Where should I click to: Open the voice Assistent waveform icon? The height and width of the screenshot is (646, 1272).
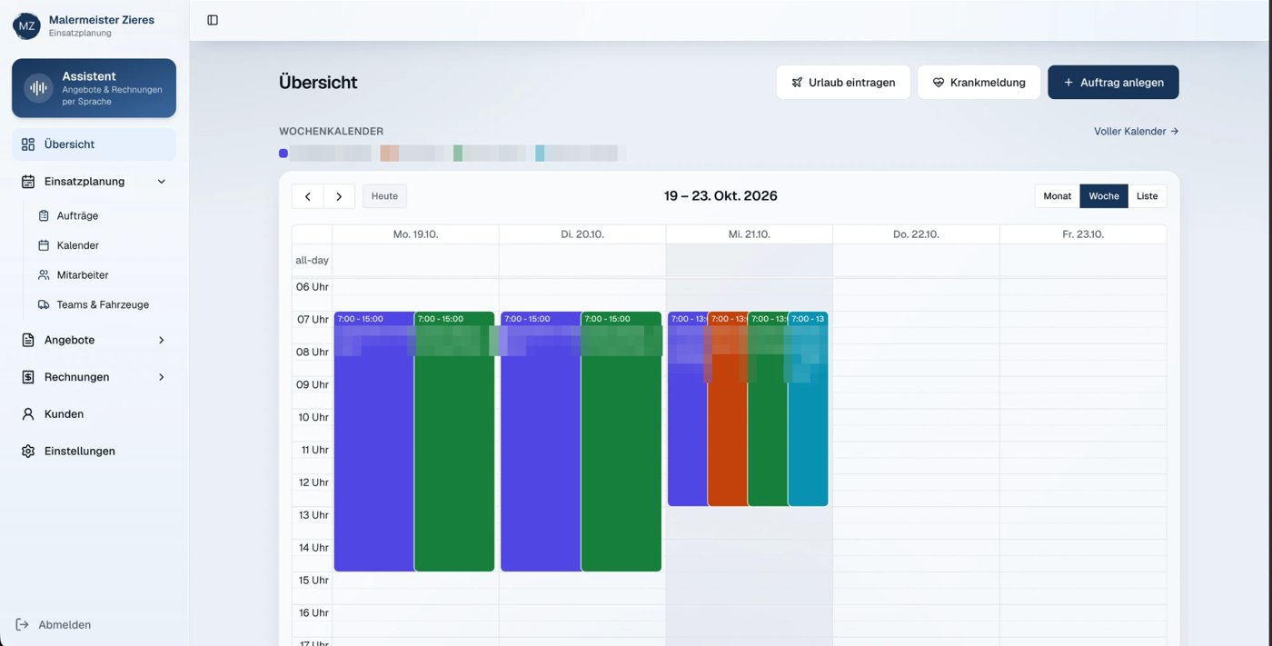[x=38, y=88]
